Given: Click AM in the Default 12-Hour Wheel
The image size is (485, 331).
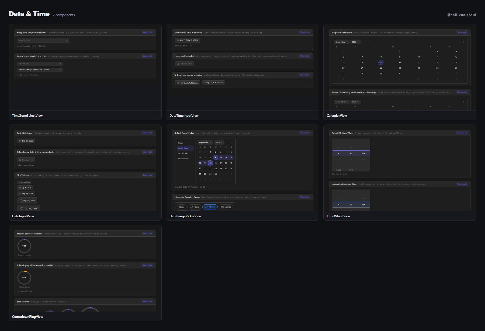Looking at the screenshot, I should pos(363,154).
